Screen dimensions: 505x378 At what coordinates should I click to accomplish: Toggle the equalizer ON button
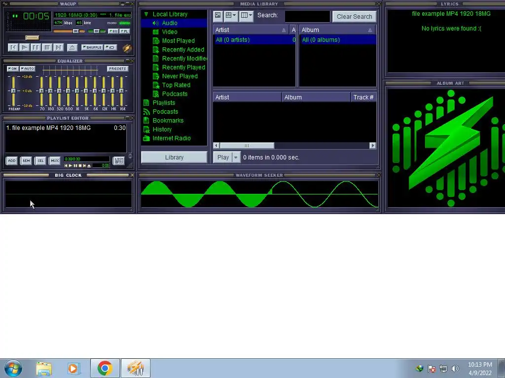[x=12, y=69]
